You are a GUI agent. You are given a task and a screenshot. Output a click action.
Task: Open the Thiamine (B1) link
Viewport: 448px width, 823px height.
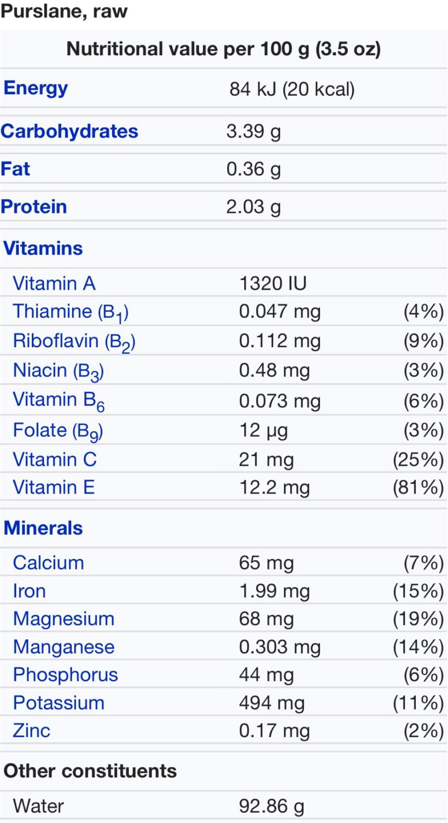click(x=71, y=313)
